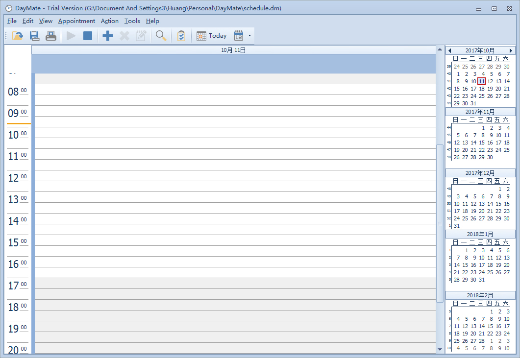This screenshot has height=358, width=520.
Task: Click the schedule scrollbar down arrow
Action: pyautogui.click(x=440, y=349)
